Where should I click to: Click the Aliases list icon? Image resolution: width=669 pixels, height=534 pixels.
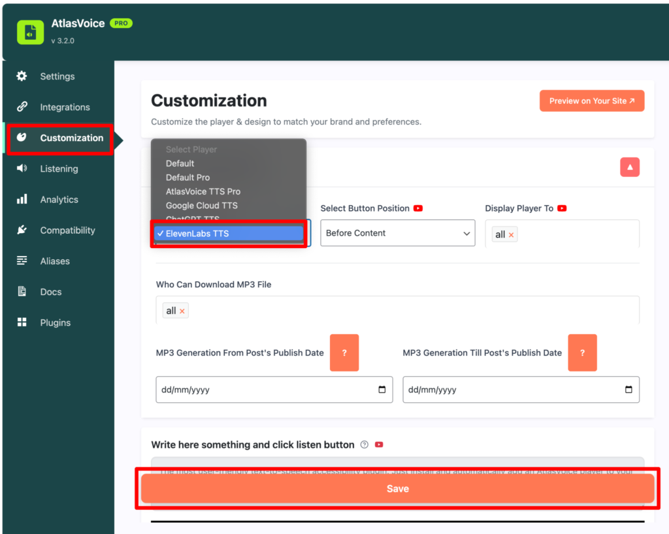[x=22, y=260]
